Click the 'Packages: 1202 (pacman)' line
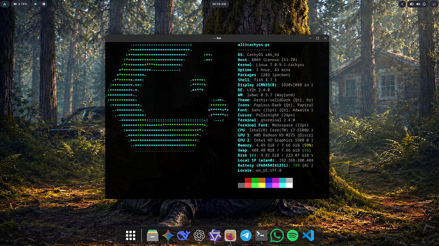 (x=264, y=75)
